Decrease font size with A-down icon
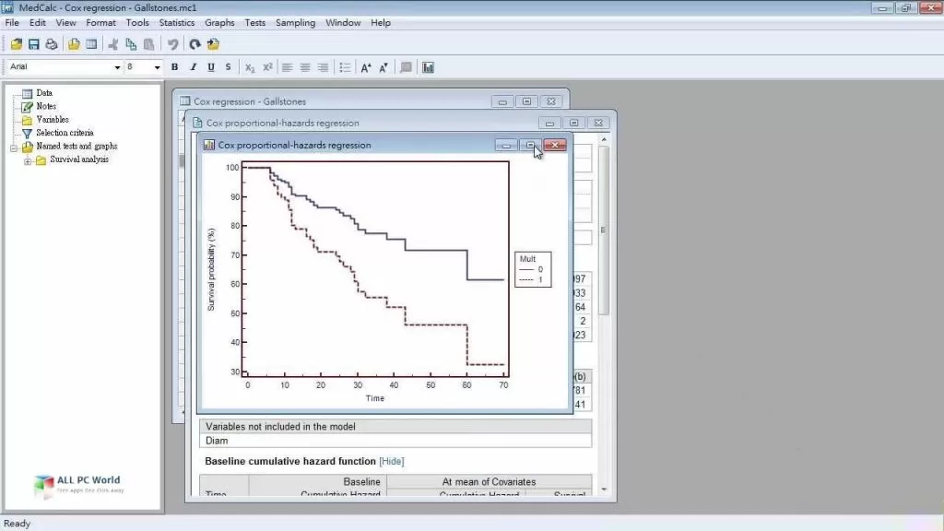 tap(383, 67)
